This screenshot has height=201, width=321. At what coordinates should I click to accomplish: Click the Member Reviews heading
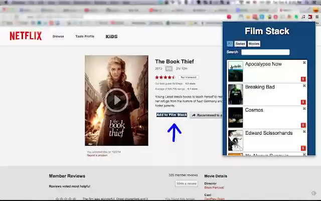(x=67, y=176)
